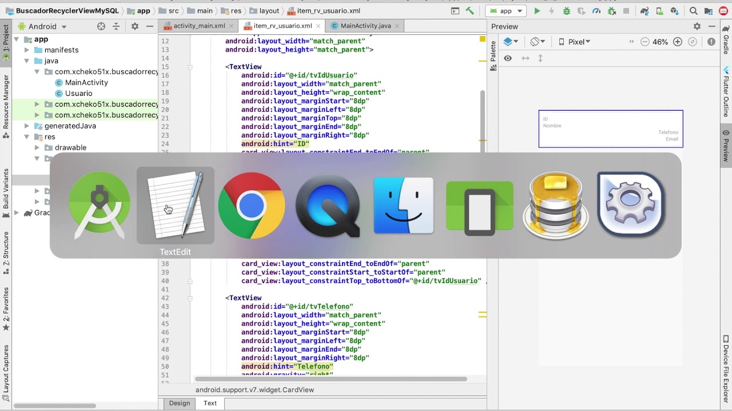This screenshot has height=411, width=732.
Task: Click the red circular icon in the top-right corner
Action: pos(724,11)
